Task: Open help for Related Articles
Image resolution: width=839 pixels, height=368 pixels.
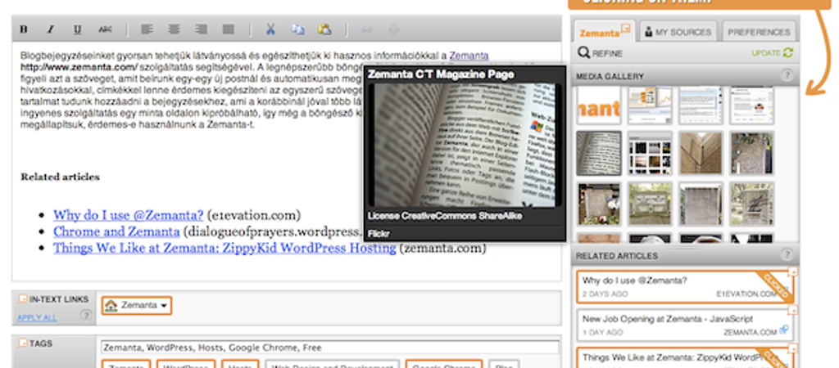Action: 786,255
